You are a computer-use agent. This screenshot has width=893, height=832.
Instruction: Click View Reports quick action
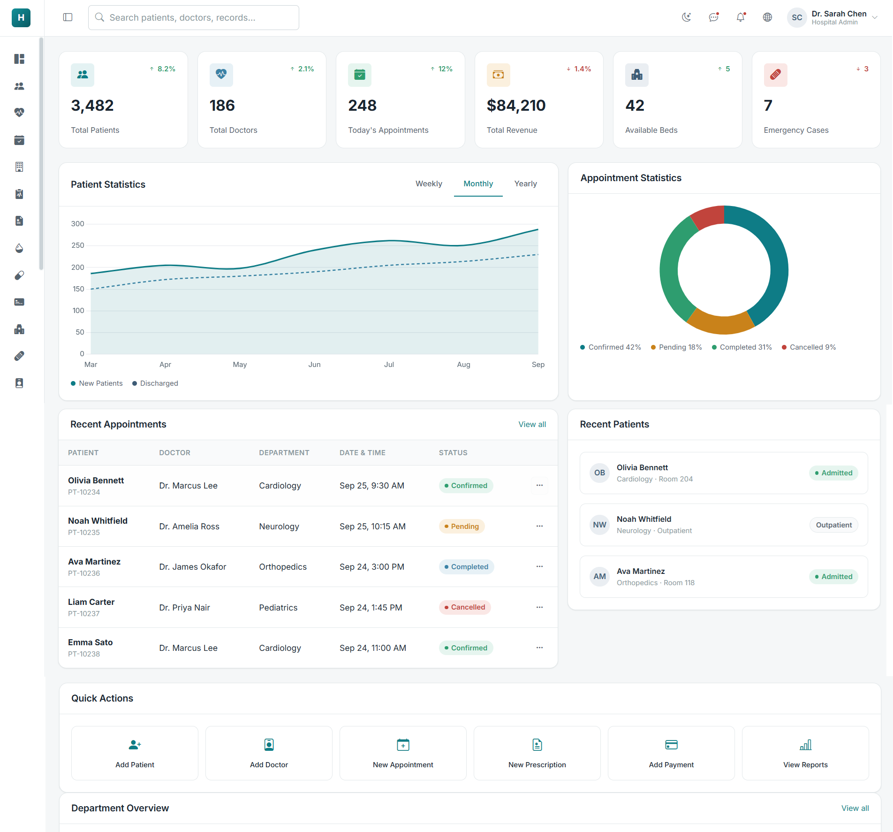pos(805,753)
